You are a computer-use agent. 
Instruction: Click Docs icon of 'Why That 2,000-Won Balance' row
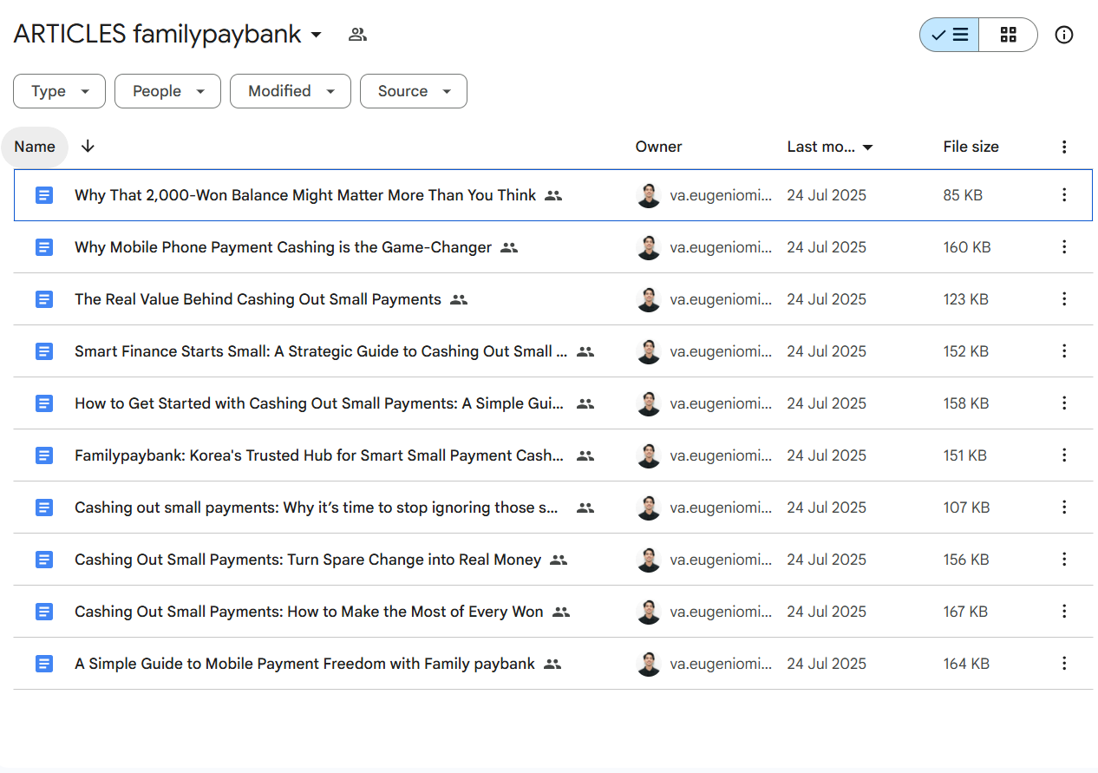pyautogui.click(x=44, y=195)
